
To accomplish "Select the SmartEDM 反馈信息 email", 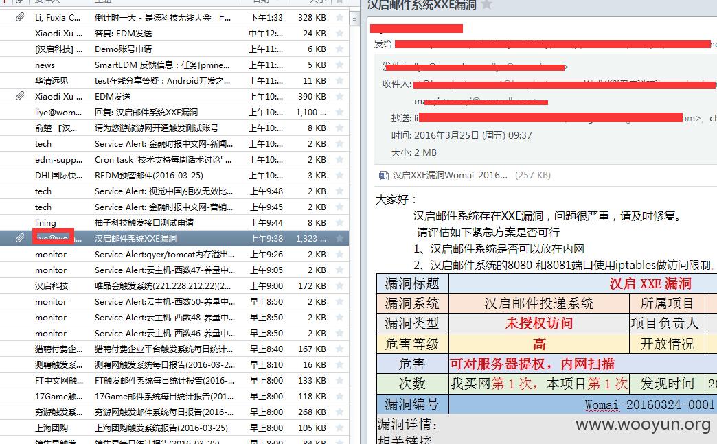I will 174,65.
